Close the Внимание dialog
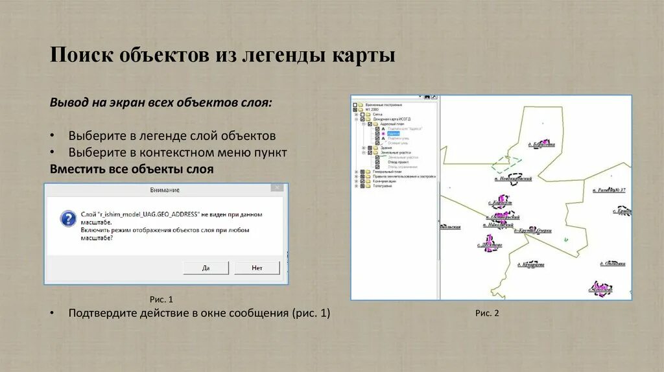 pos(277,187)
